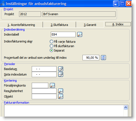Click the application icon in title bar

(x=2, y=4)
